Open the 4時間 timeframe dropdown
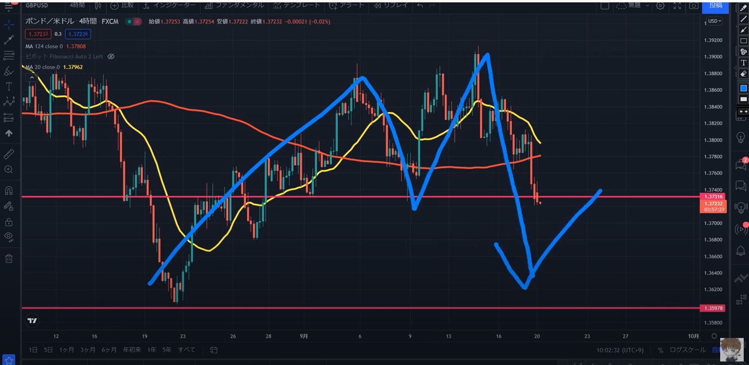749x365 pixels. coord(76,5)
